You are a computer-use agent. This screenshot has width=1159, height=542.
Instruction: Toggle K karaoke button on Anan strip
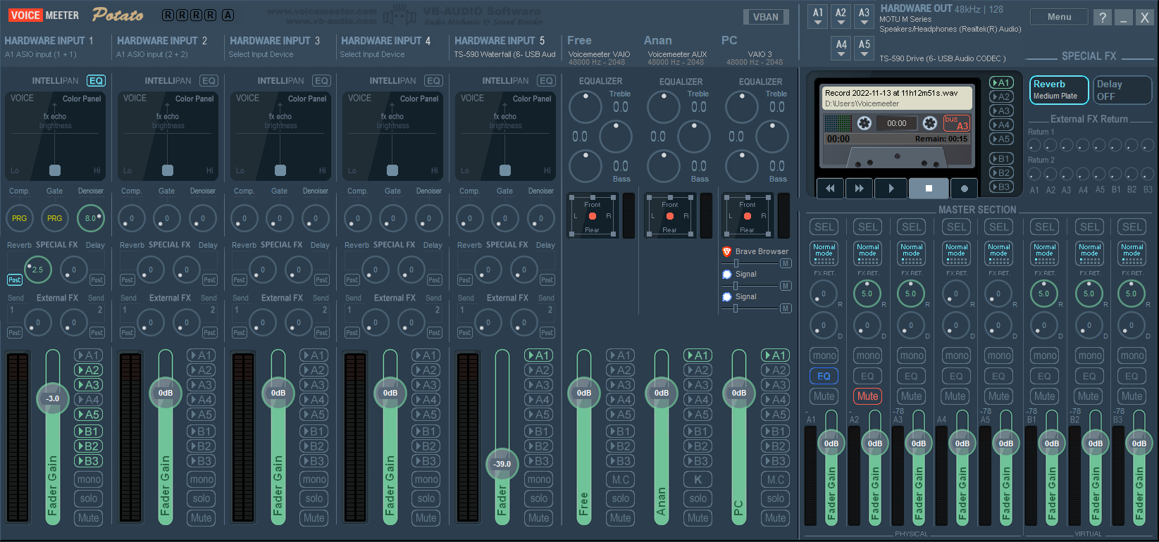tap(698, 479)
